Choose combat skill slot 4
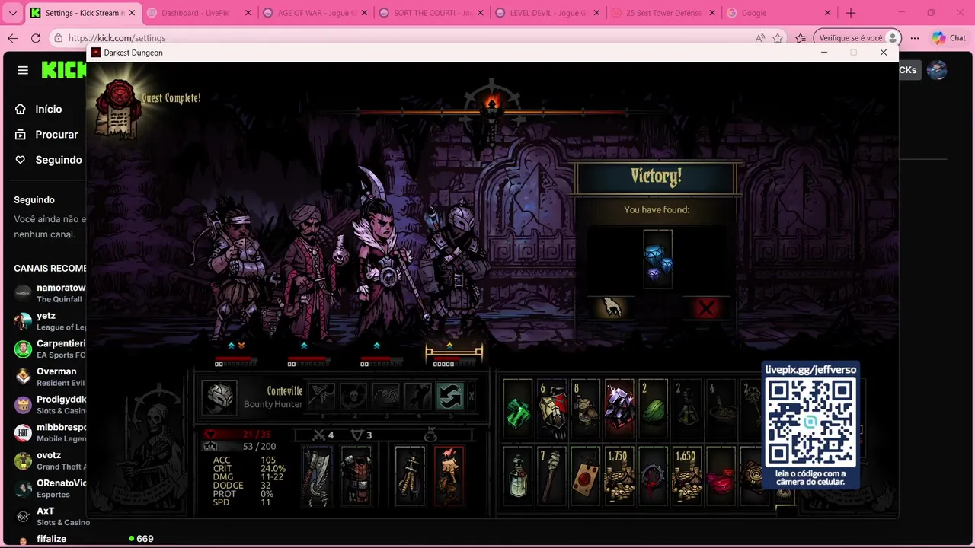Viewport: 975px width, 548px height. coord(418,397)
